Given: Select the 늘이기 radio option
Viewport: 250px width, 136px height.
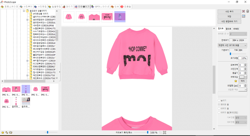Looking at the screenshot, I should [x=219, y=100].
